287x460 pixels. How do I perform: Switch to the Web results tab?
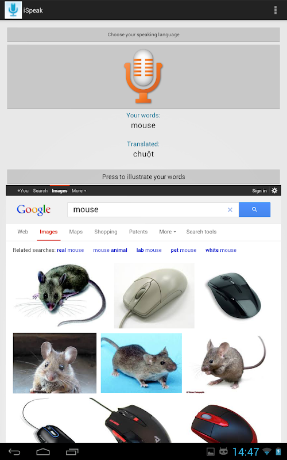point(22,232)
